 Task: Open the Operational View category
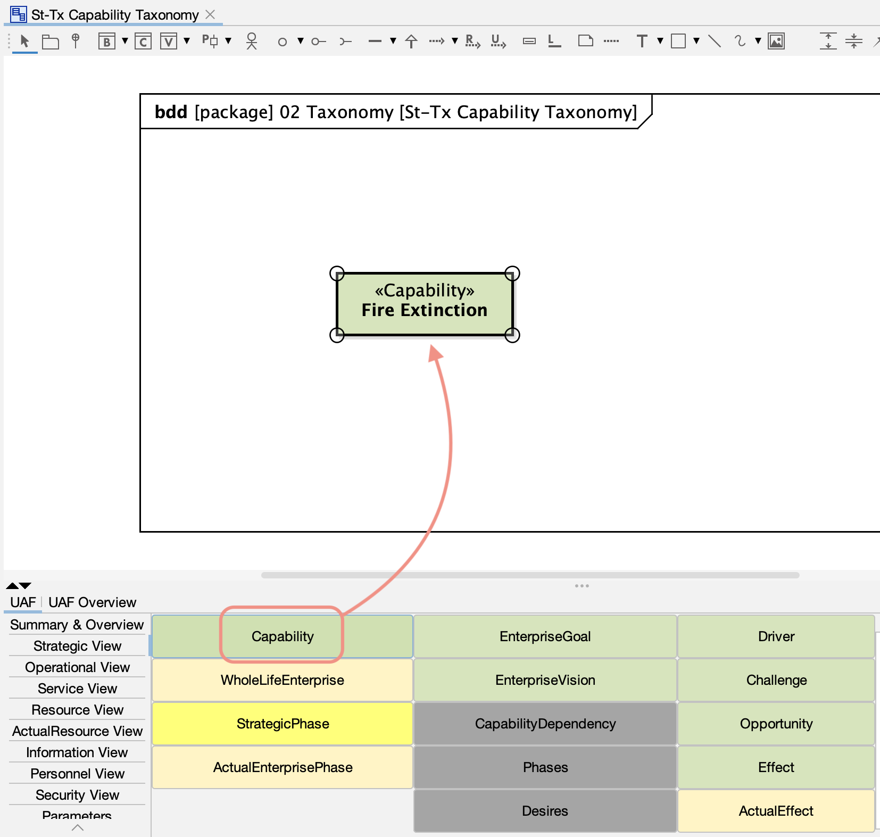(77, 667)
